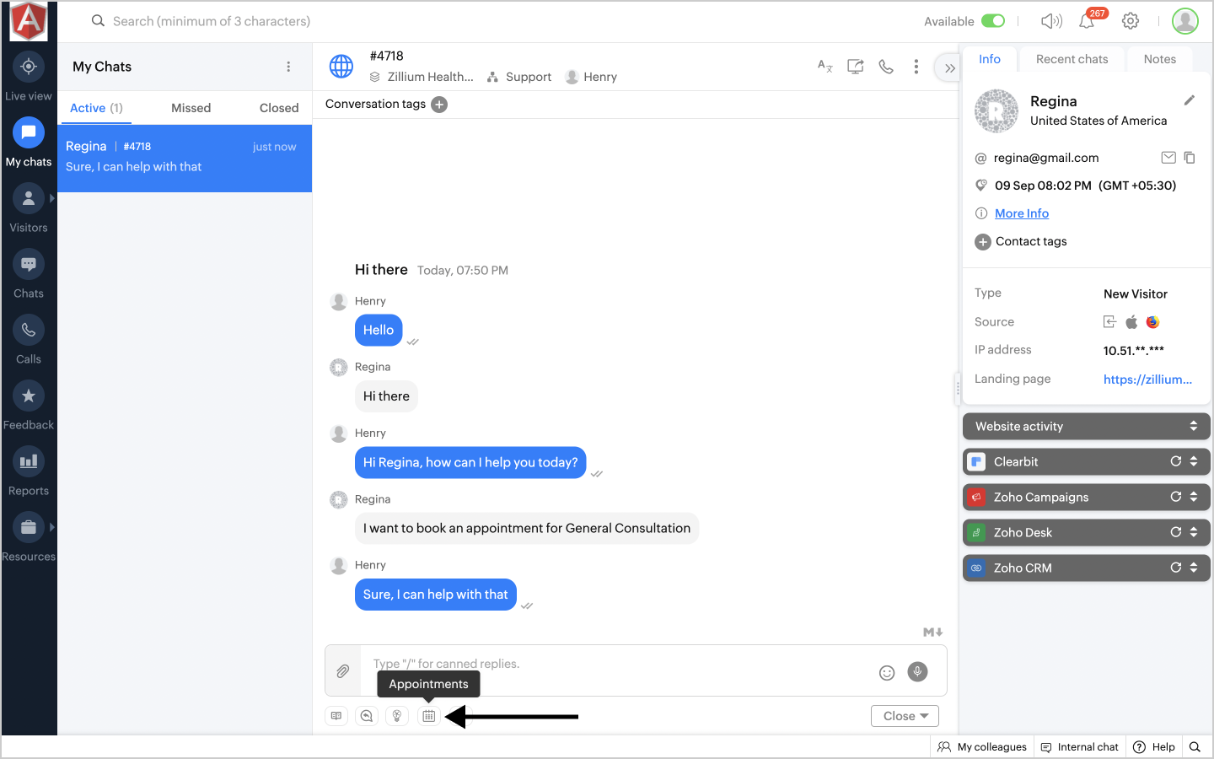Click the notifications bell icon
This screenshot has height=759, width=1214.
tap(1088, 21)
